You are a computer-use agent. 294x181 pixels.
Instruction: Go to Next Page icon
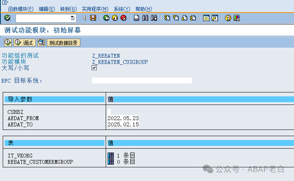point(184,18)
